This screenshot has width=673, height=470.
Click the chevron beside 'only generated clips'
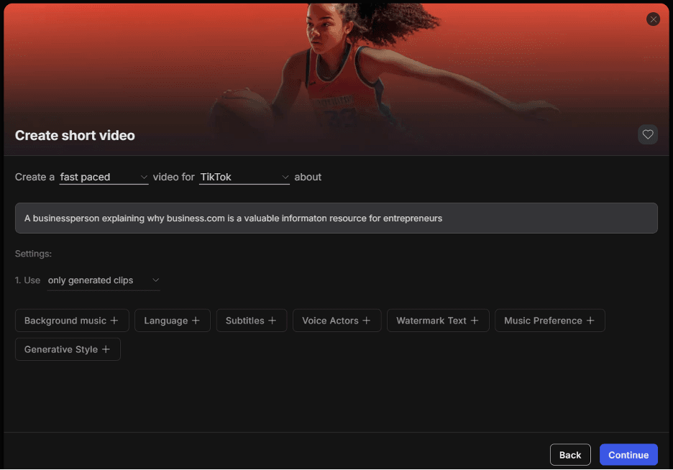(x=155, y=280)
